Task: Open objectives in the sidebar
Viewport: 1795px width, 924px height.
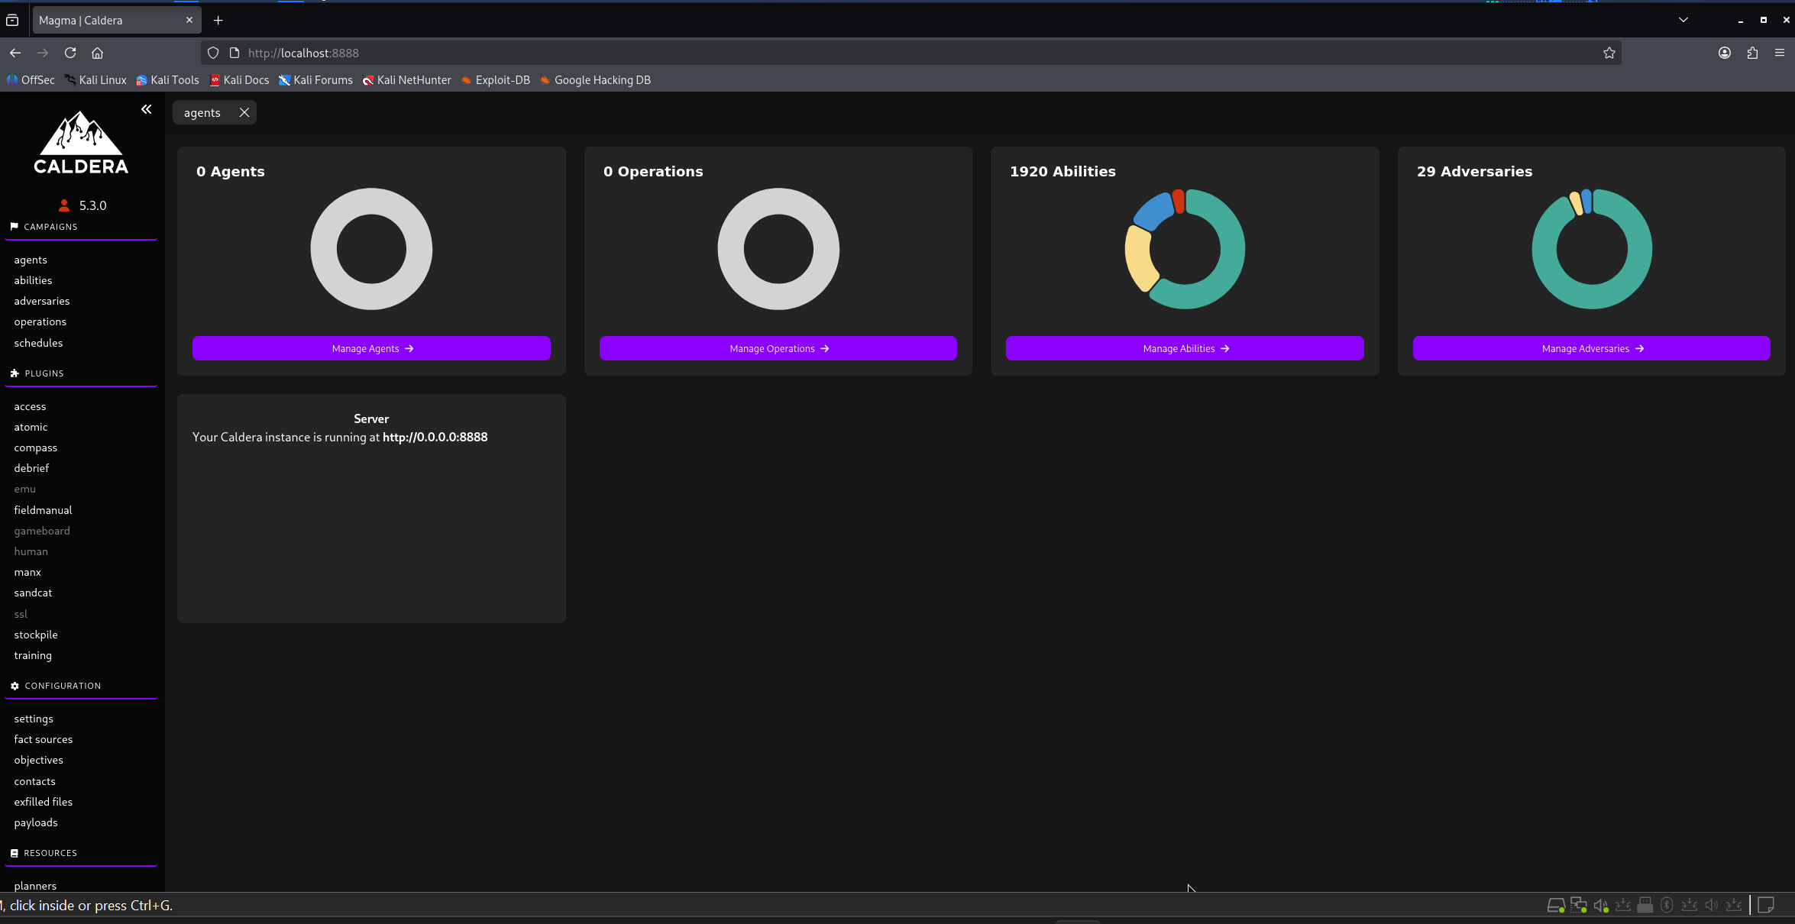Action: coord(38,761)
